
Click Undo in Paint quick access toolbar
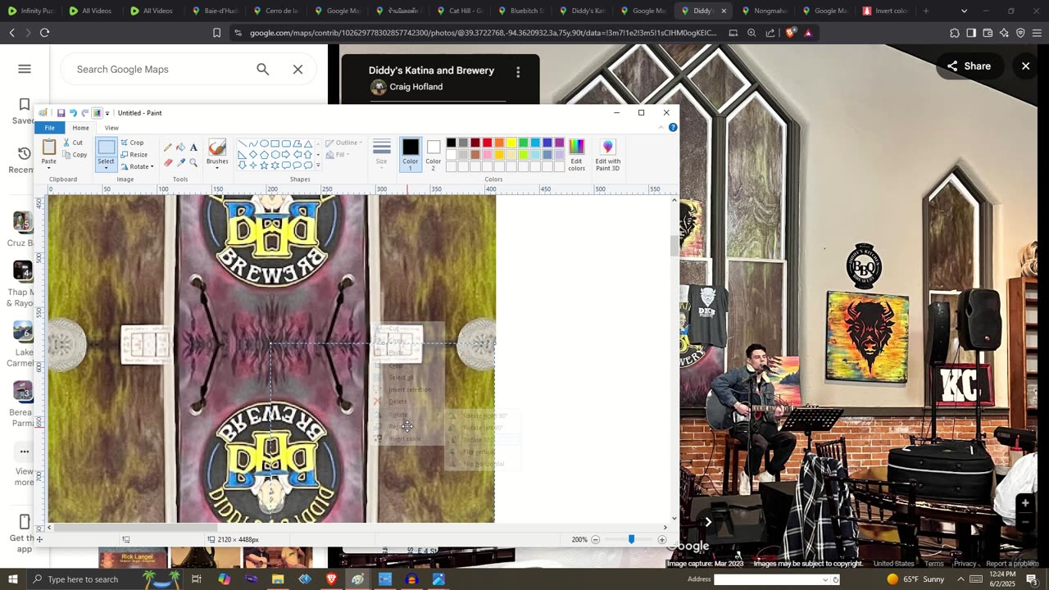pyautogui.click(x=73, y=113)
